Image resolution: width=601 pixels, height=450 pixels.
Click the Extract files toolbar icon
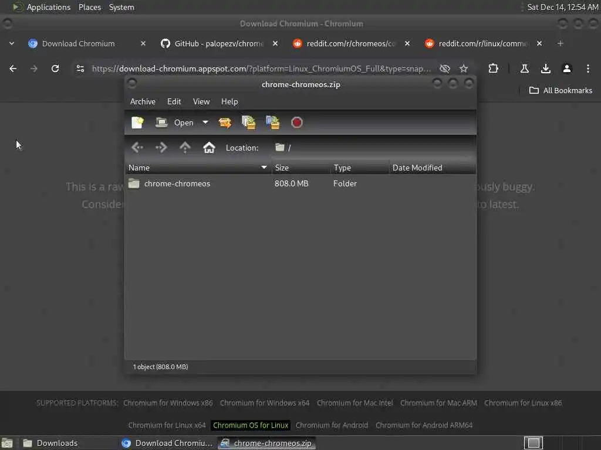225,122
